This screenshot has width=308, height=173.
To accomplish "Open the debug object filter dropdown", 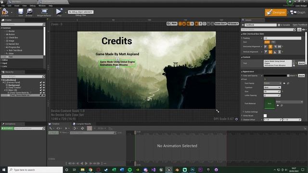I will point(80,12).
